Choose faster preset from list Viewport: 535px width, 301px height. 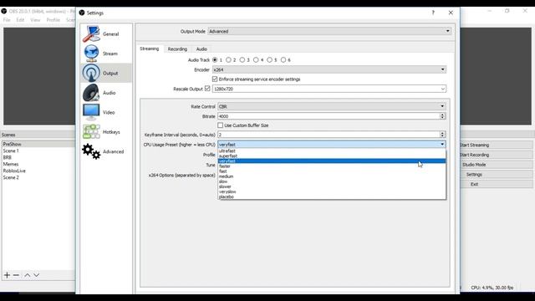(x=332, y=166)
